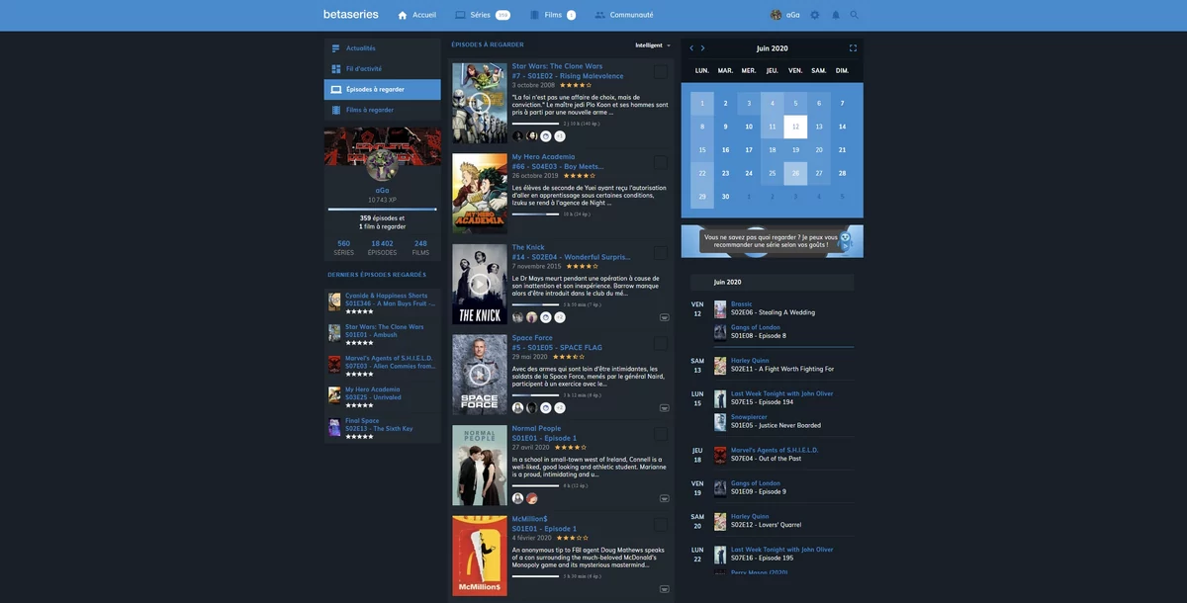Click the Actualités sidebar icon
1187x603 pixels.
[x=336, y=48]
